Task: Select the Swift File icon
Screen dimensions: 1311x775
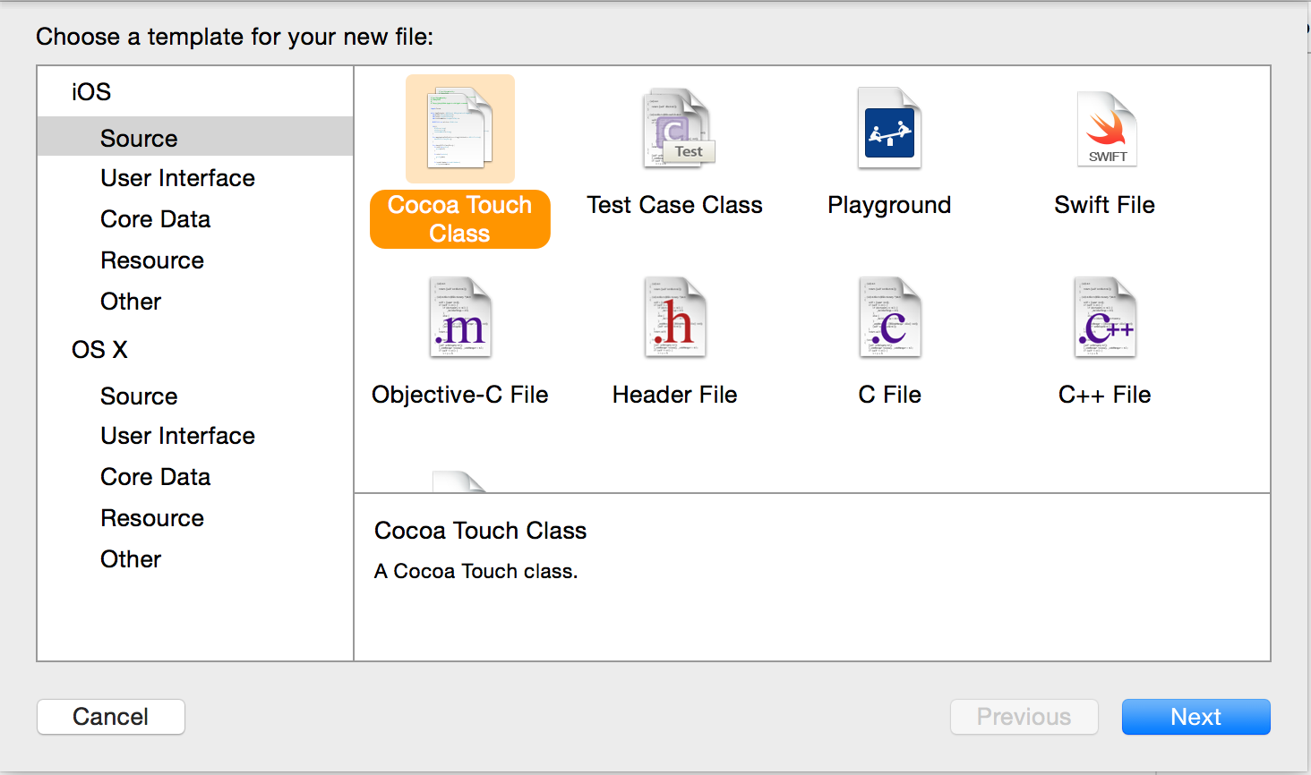Action: coord(1106,129)
